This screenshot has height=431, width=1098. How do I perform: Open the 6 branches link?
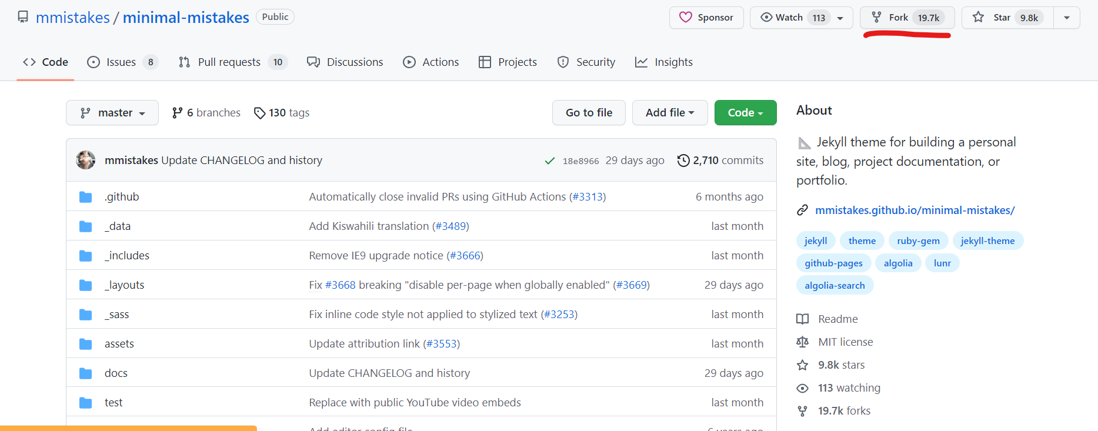pyautogui.click(x=206, y=113)
